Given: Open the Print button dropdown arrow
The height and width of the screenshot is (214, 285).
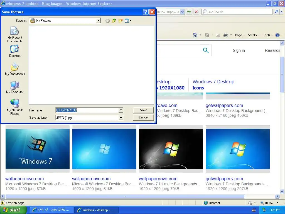Looking at the screenshot, I should (231, 35).
